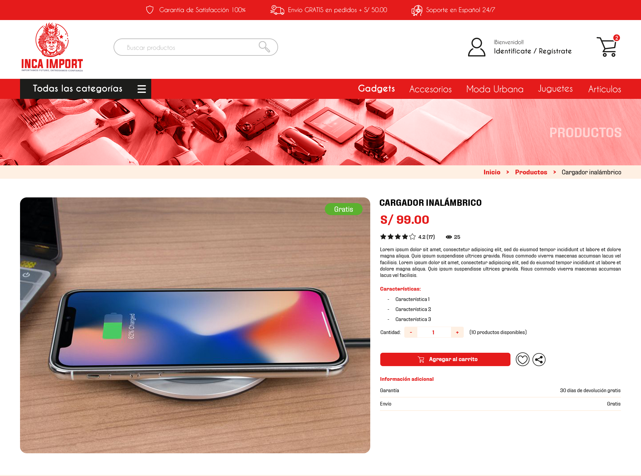The height and width of the screenshot is (476, 641).
Task: Add product to wishlist heart icon
Action: point(522,359)
